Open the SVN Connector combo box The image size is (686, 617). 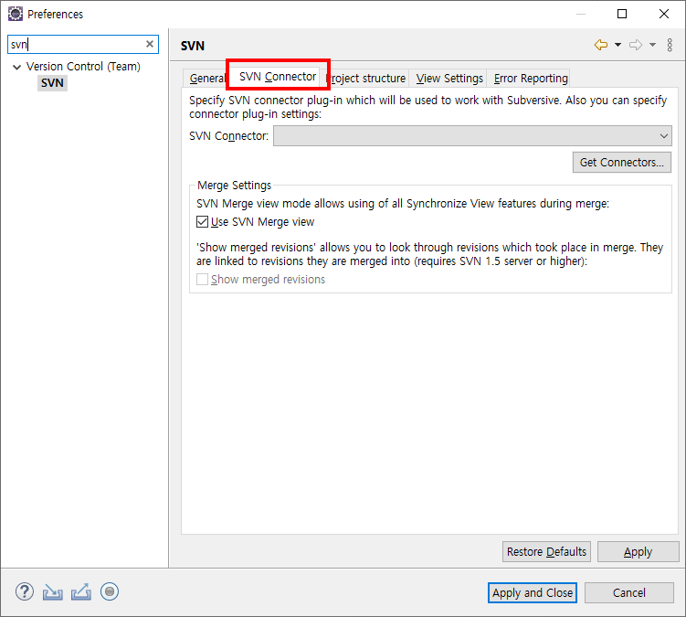click(472, 136)
